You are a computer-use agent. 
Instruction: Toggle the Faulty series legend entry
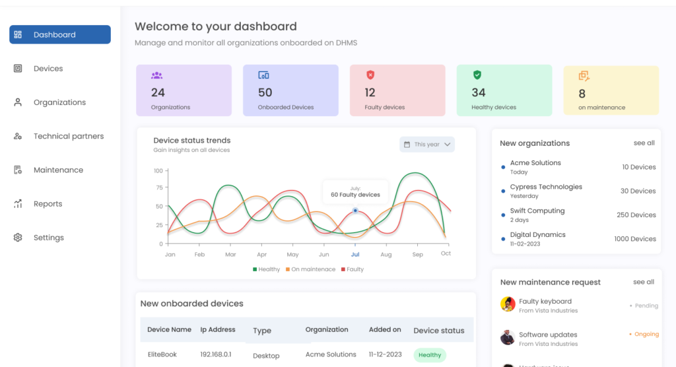352,269
